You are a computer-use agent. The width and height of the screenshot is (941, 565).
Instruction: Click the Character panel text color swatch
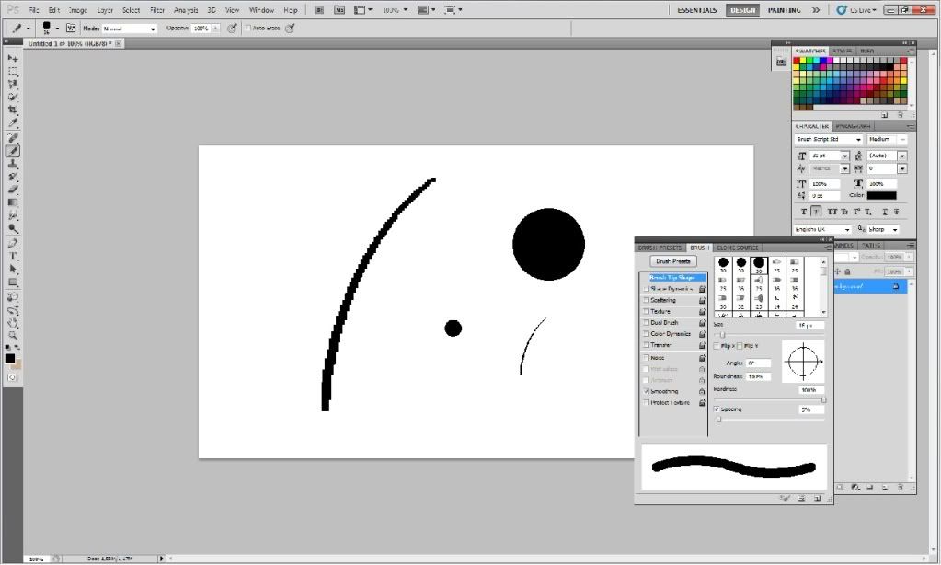(881, 195)
